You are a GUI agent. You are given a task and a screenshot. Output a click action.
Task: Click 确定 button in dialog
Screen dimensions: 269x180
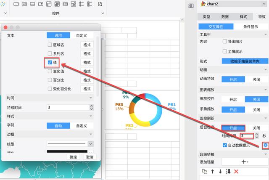(x=73, y=157)
